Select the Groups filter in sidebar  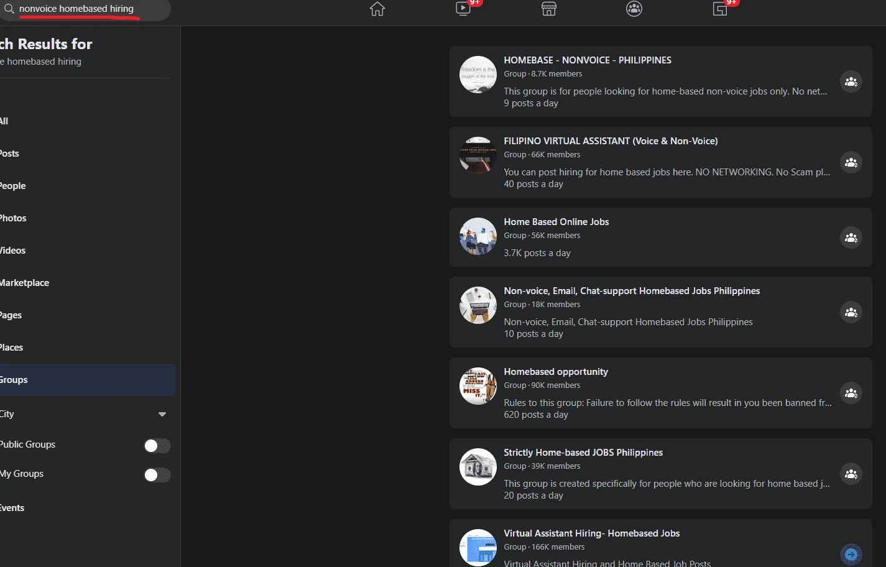pyautogui.click(x=88, y=380)
